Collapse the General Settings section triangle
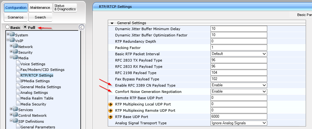The height and width of the screenshot is (129, 312). pos(112,23)
